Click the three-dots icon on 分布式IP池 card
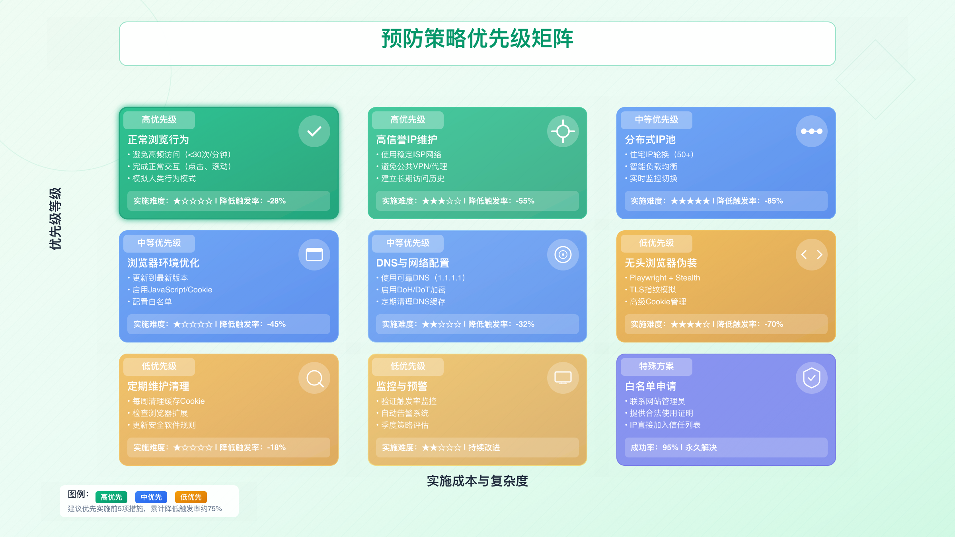Screen dimensions: 955x537 [811, 130]
